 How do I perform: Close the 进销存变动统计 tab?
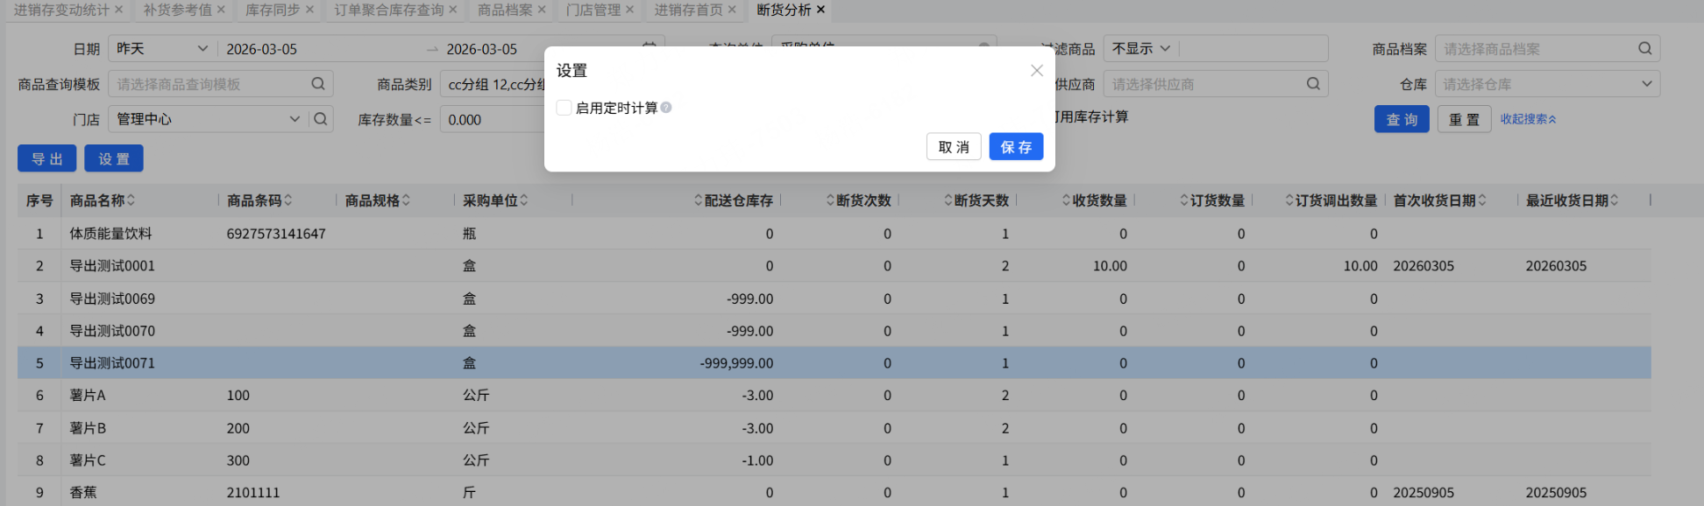tap(119, 10)
